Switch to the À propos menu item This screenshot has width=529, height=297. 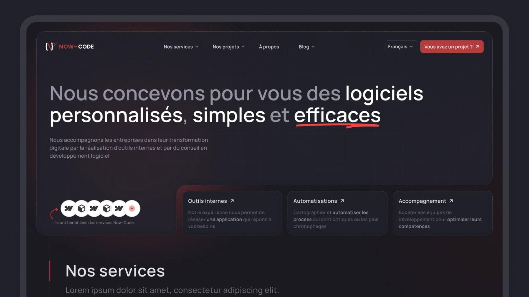[269, 46]
